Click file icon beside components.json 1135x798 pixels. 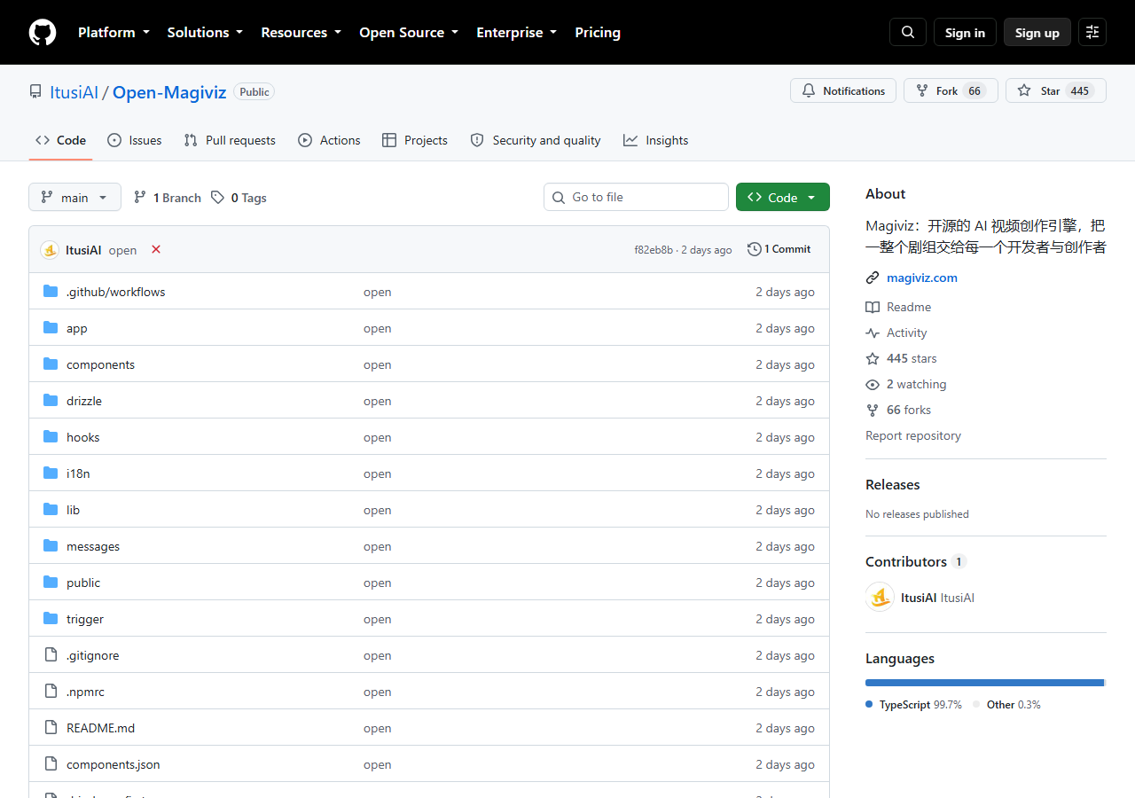51,764
